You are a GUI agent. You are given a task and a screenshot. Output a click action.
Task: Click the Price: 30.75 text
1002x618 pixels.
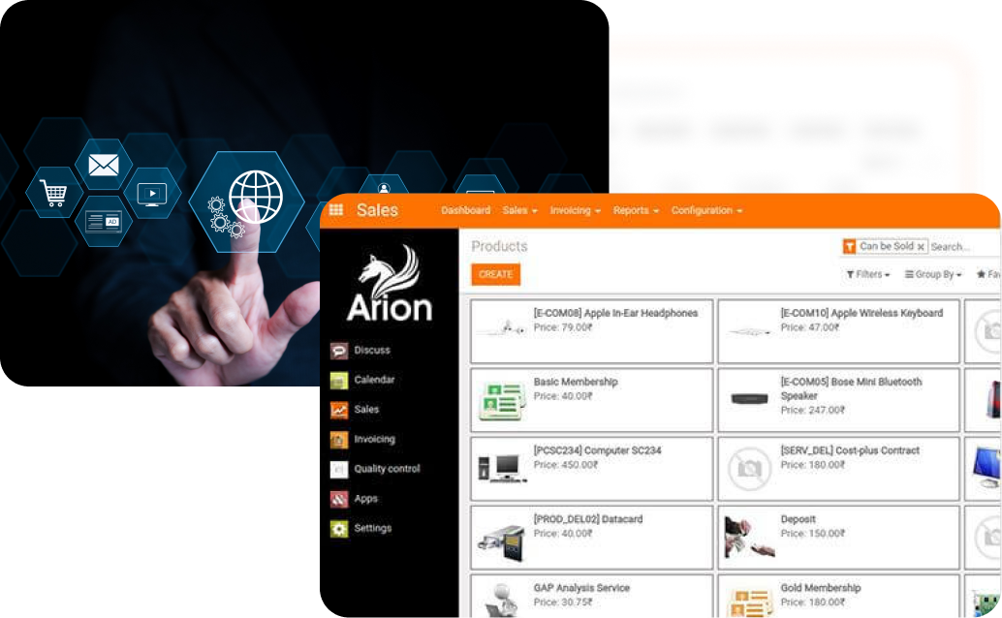tap(563, 603)
